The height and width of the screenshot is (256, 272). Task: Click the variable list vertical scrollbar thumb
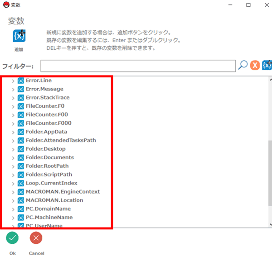click(x=270, y=173)
